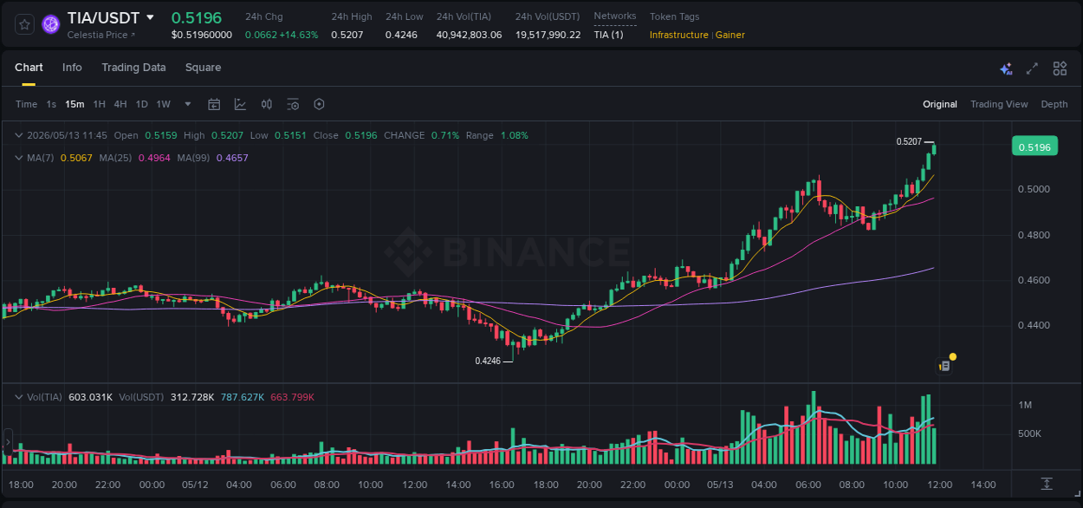Set the interval to 4H
Image resolution: width=1083 pixels, height=508 pixels.
(120, 104)
